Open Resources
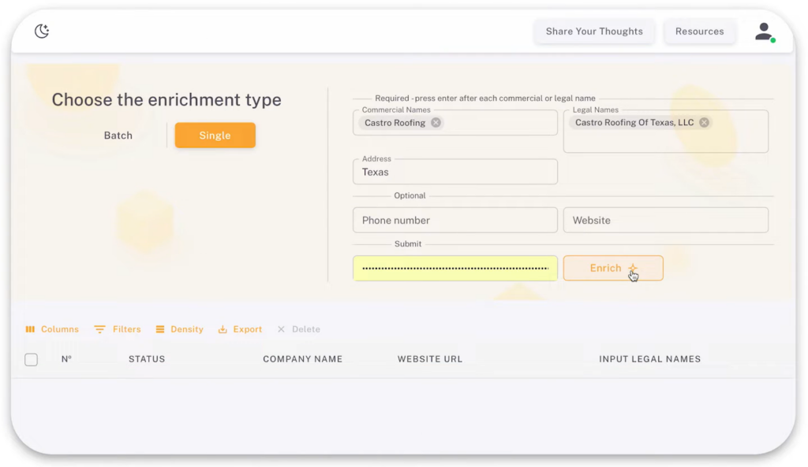Screen dimensions: 808x467 (x=699, y=31)
